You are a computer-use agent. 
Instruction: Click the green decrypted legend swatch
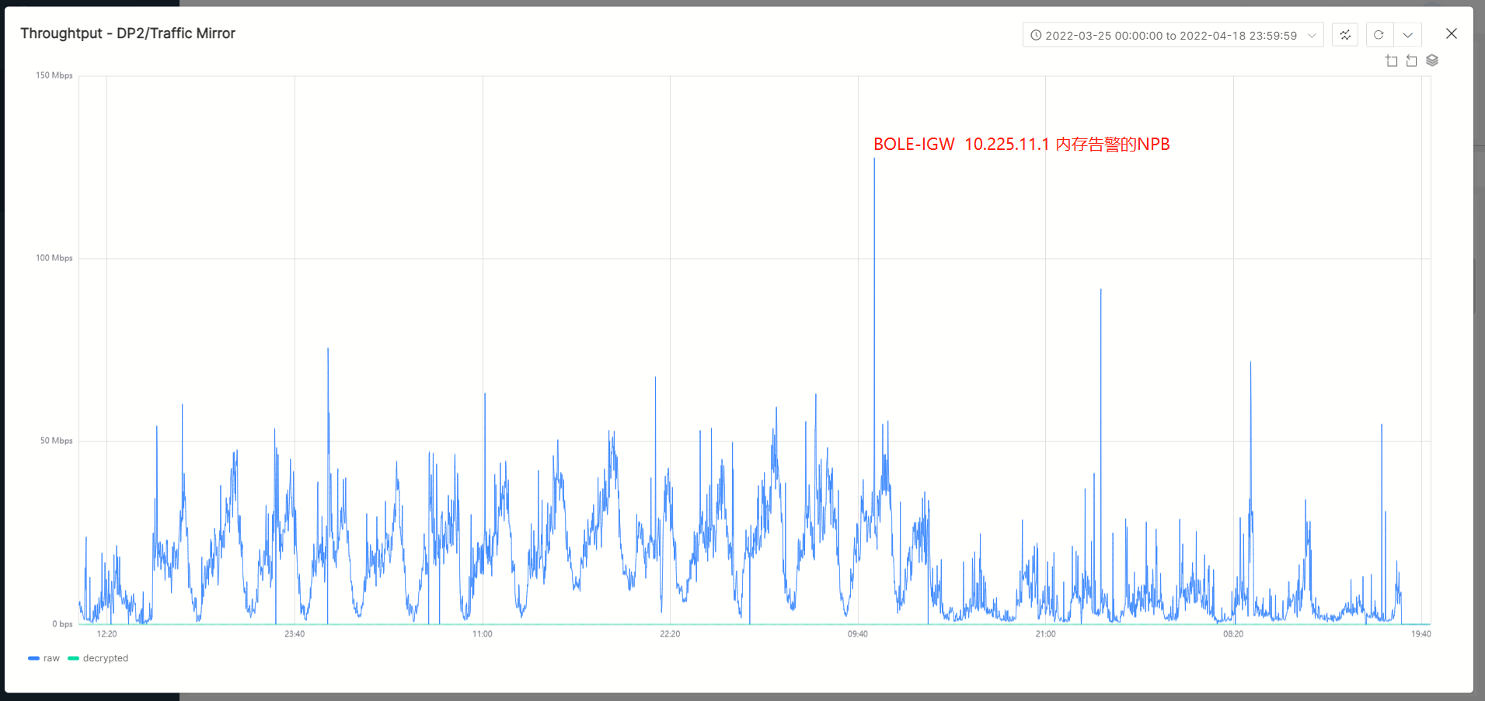(x=73, y=658)
